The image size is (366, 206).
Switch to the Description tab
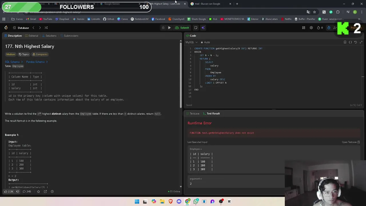click(x=13, y=36)
